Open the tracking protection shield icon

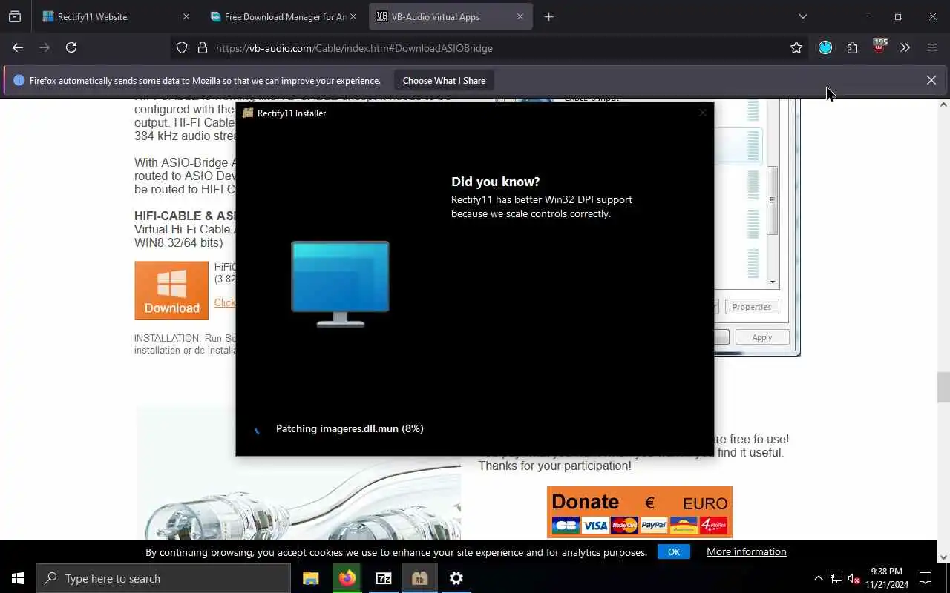[x=182, y=48]
